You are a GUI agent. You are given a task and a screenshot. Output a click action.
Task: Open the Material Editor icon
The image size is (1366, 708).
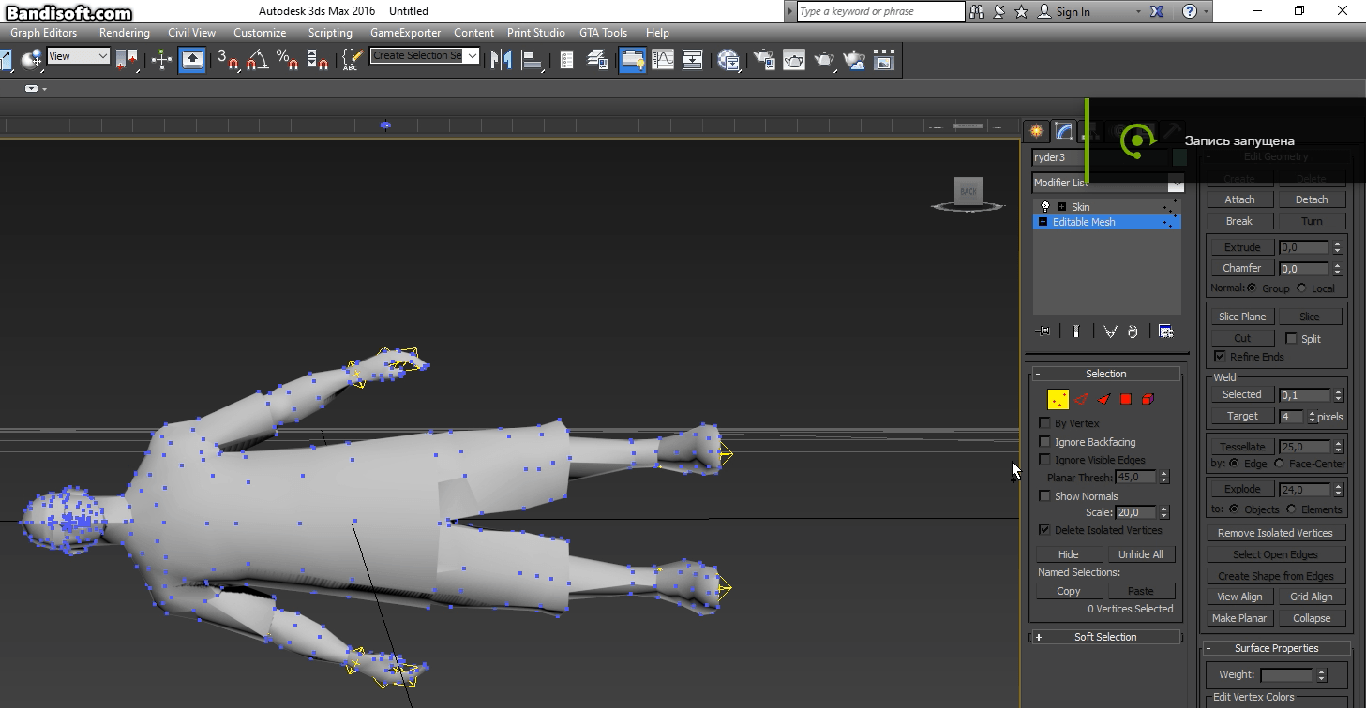[728, 60]
